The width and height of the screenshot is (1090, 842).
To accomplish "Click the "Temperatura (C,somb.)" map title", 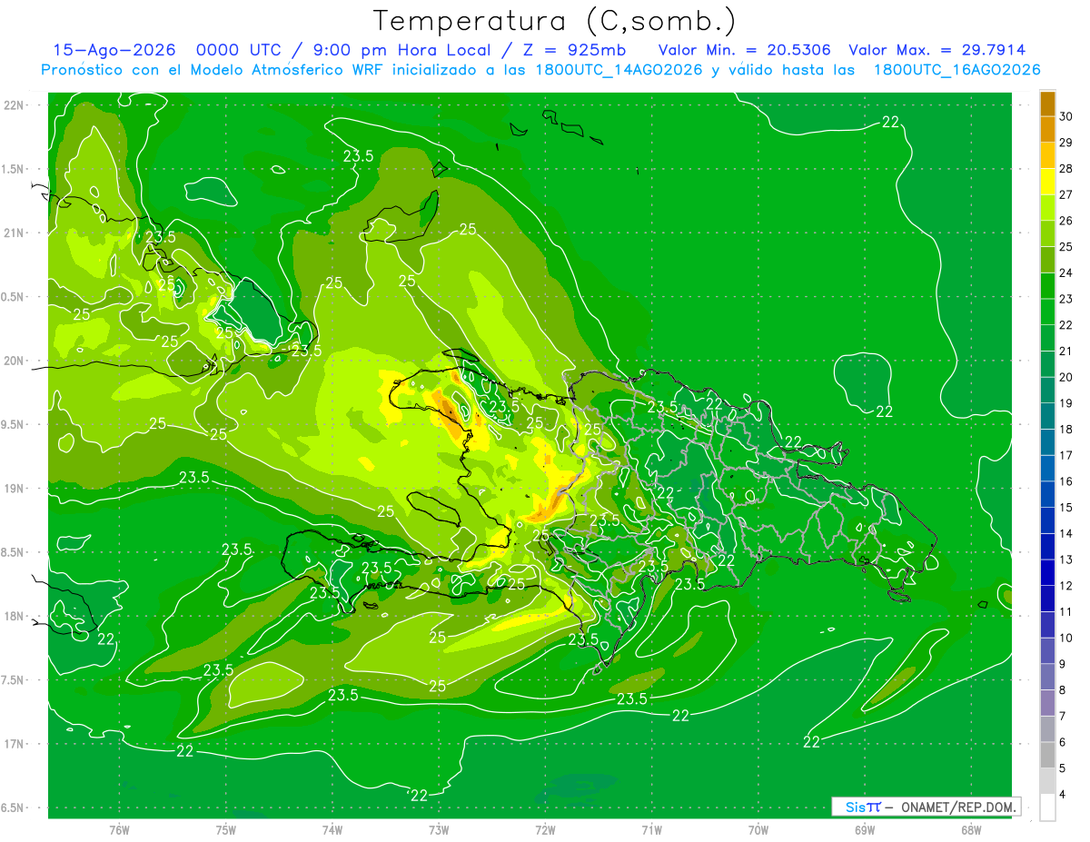I will click(555, 22).
